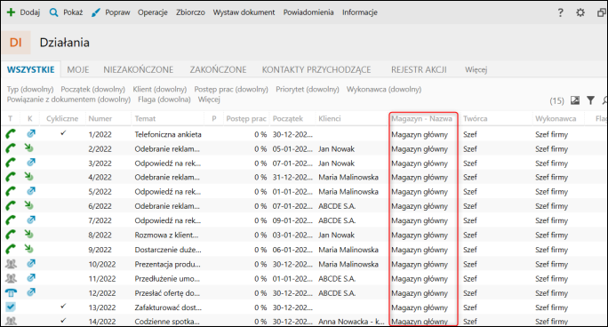Image resolution: width=608 pixels, height=327 pixels.
Task: Open Powiązanie z dokumentem (dowolny) filter
Action: (68, 100)
